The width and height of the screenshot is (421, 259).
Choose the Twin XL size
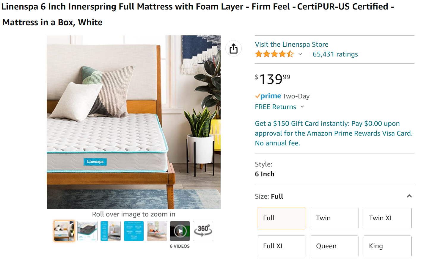tap(387, 218)
